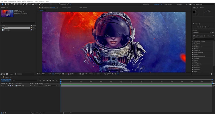Expand the Blur & Sharpen effects category
The height and width of the screenshot is (114, 215).
193,47
